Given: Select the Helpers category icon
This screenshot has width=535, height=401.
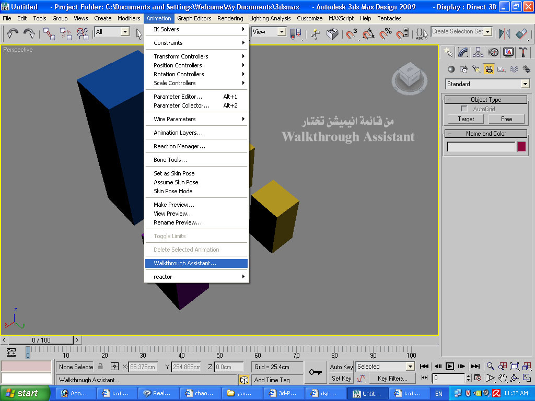Looking at the screenshot, I should click(501, 69).
